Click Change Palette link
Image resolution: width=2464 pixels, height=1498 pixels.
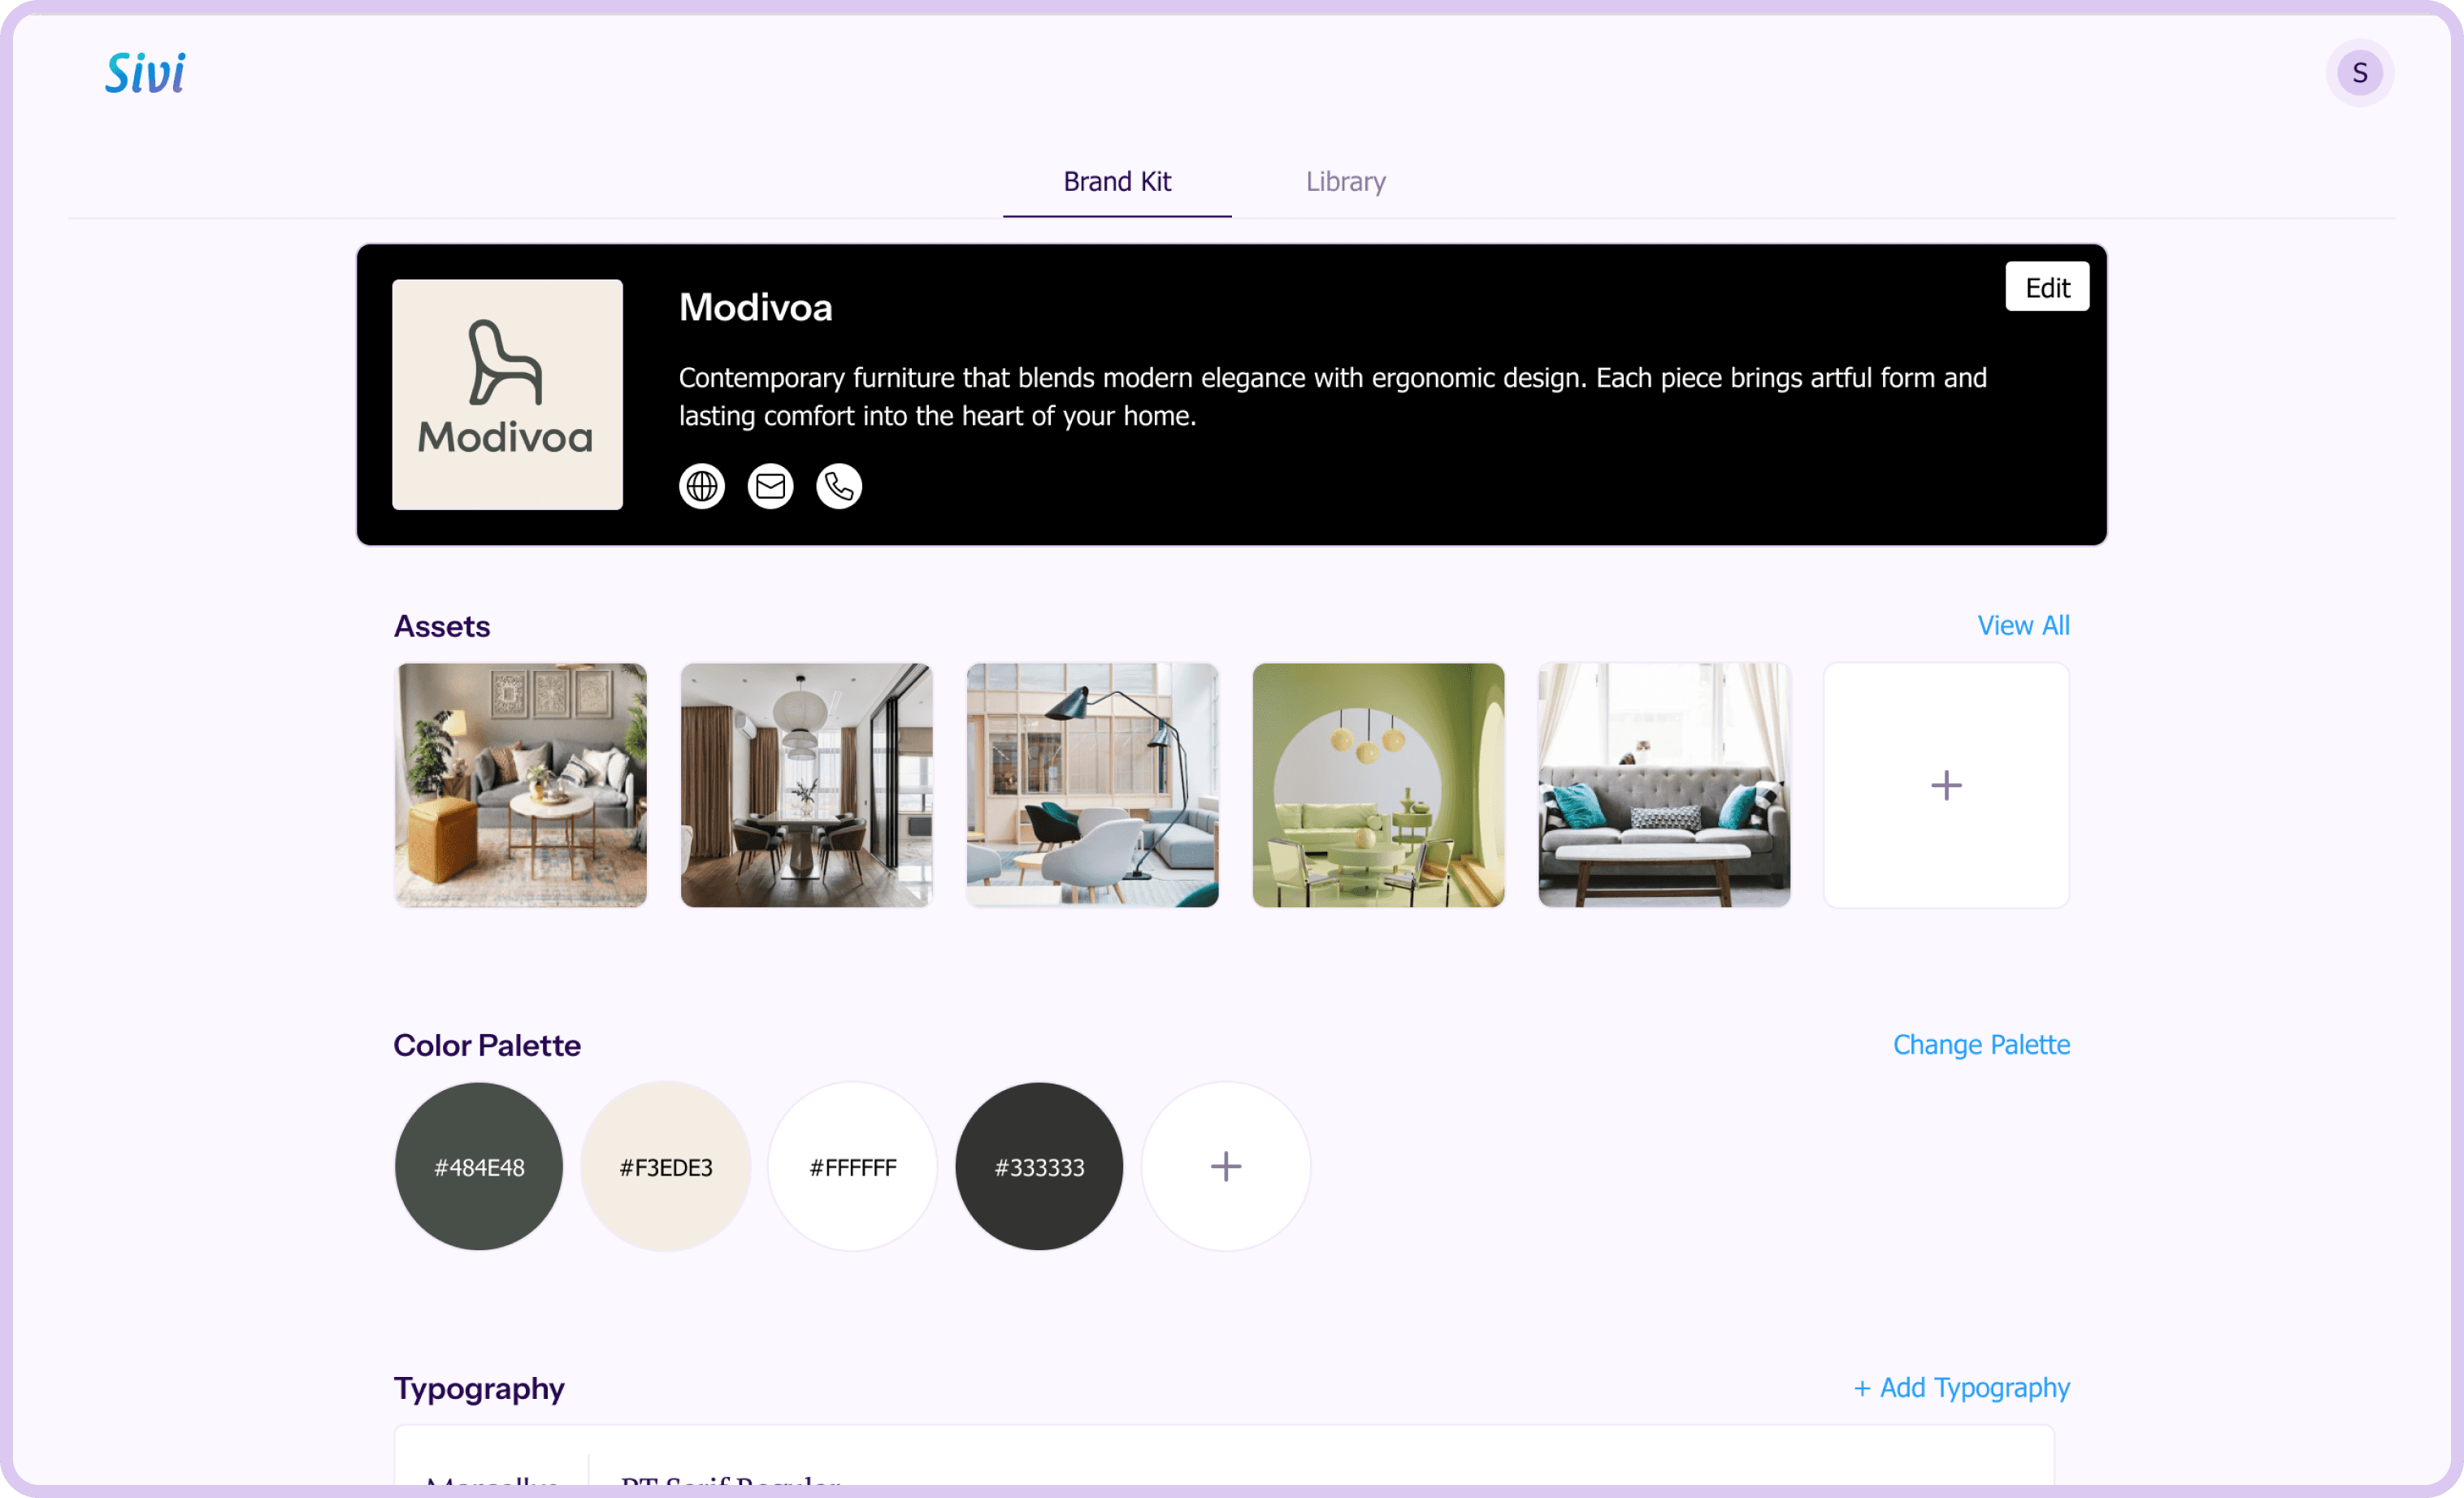(x=1981, y=1045)
